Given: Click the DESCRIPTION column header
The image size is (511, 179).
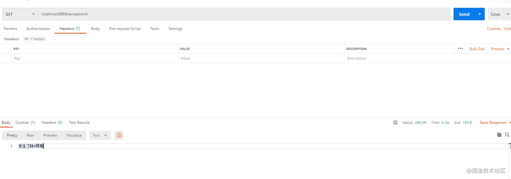Looking at the screenshot, I should click(356, 49).
